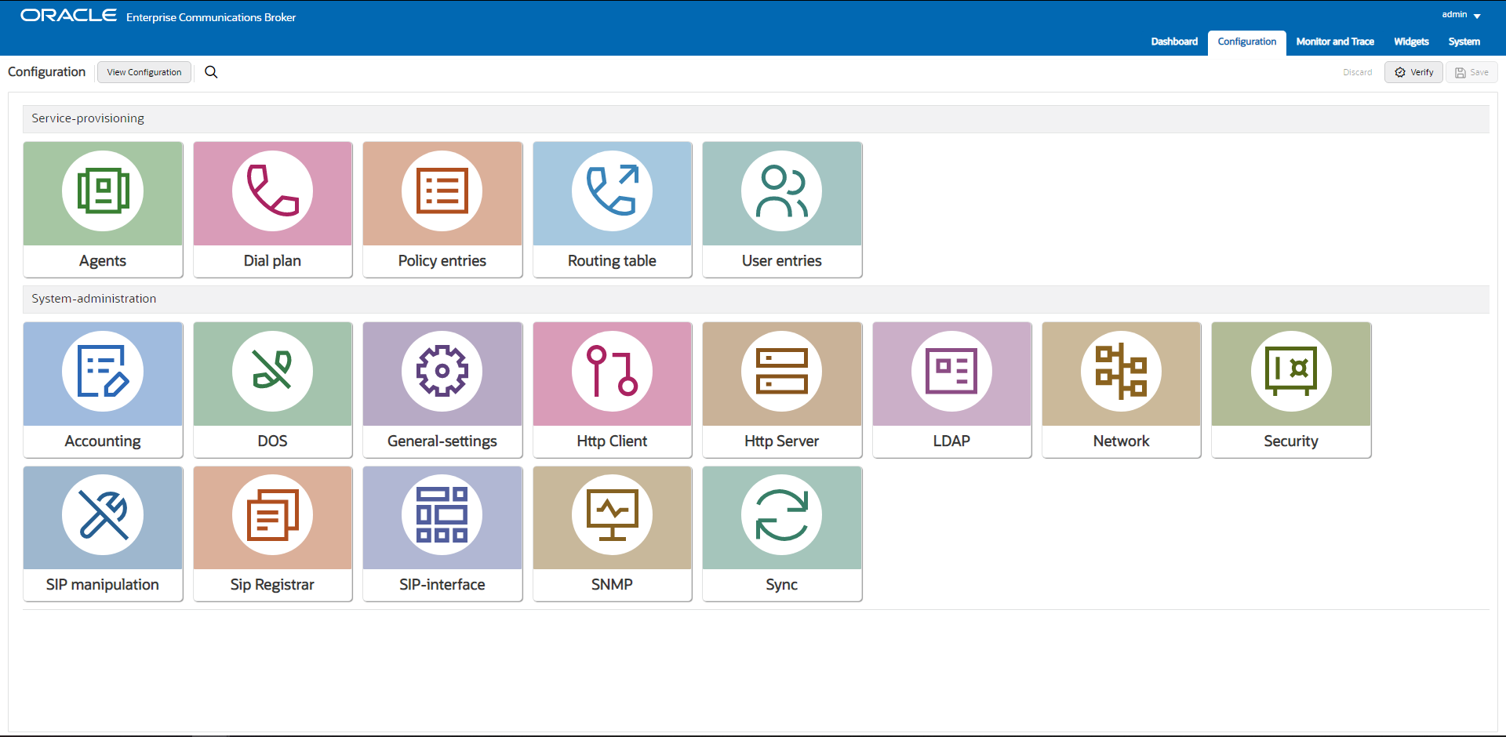
Task: Click the 'Sip Registrar' tile label
Action: tap(272, 585)
